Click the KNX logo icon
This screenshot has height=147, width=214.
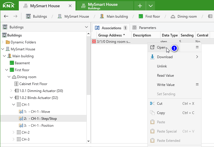pos(9,5)
